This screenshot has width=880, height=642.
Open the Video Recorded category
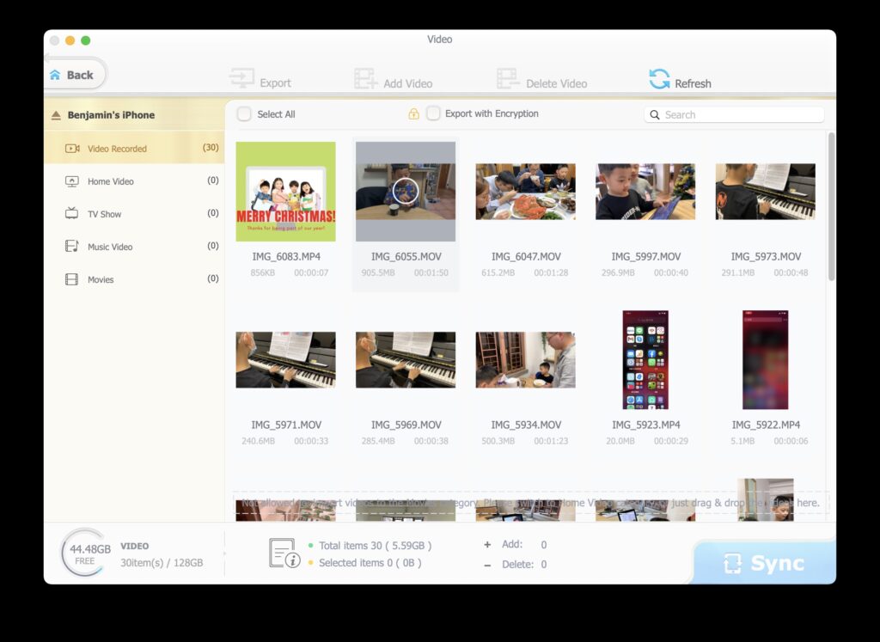tap(117, 149)
